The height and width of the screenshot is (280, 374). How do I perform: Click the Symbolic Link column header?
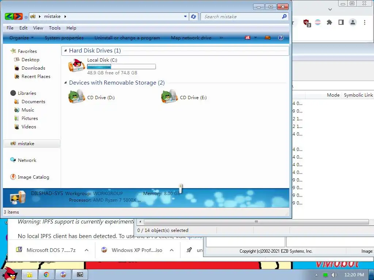pyautogui.click(x=358, y=95)
